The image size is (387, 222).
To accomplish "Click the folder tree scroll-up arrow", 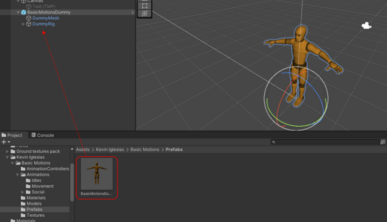I will coord(72,149).
